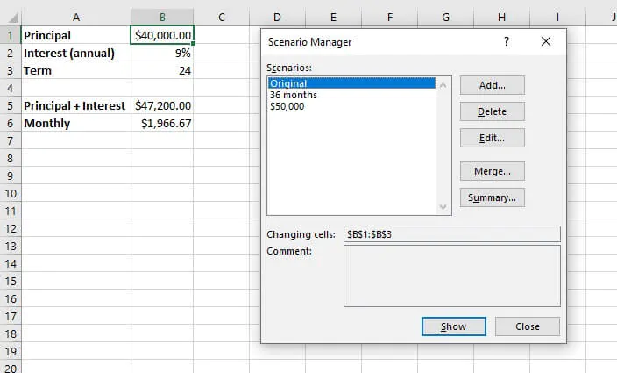Select row 6 header

(11, 123)
